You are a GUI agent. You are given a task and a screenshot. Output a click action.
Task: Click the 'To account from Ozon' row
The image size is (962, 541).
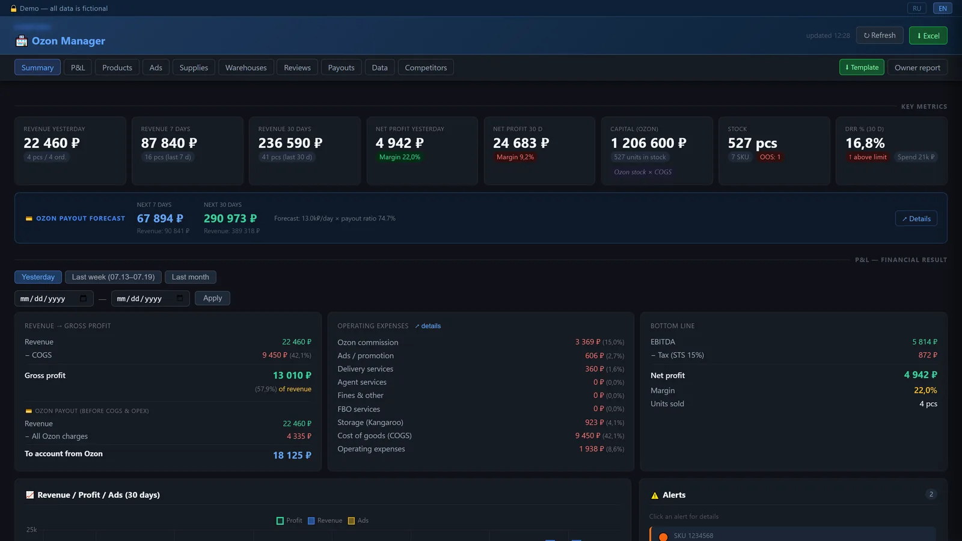pyautogui.click(x=168, y=454)
